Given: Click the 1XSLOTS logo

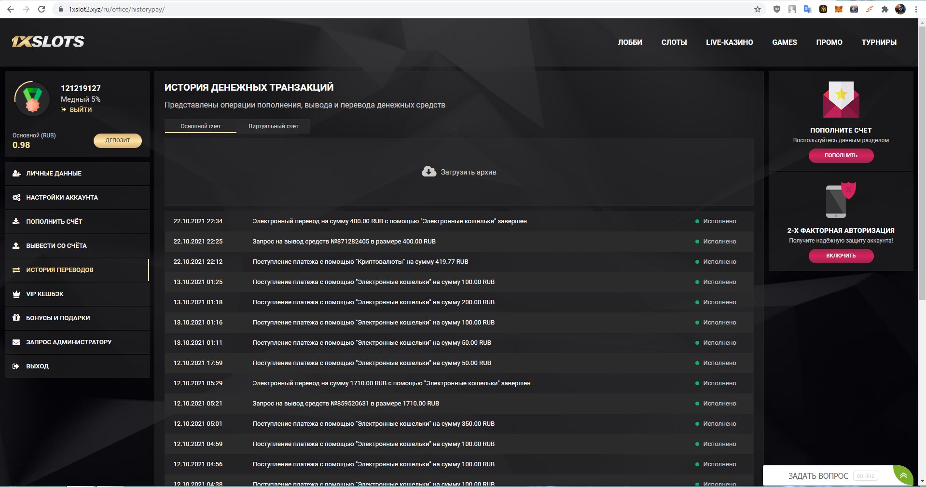Looking at the screenshot, I should point(48,42).
